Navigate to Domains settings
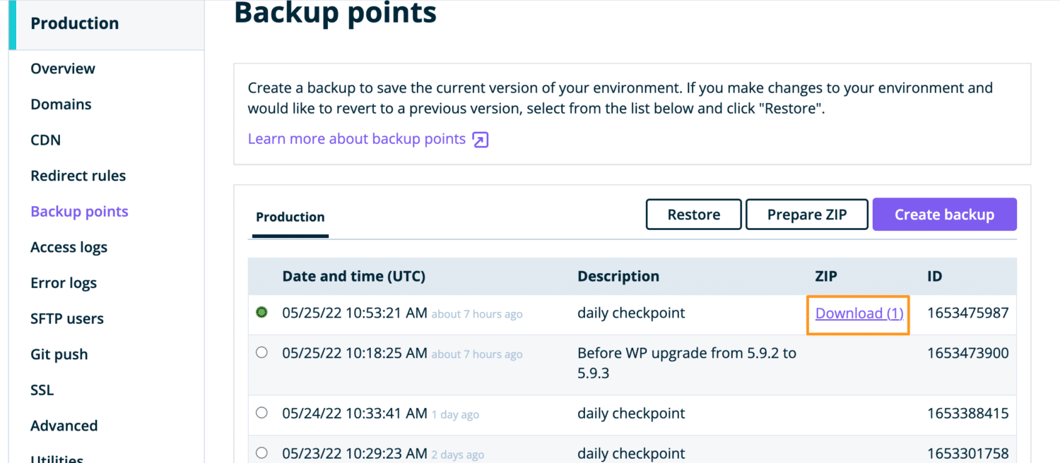 [61, 104]
